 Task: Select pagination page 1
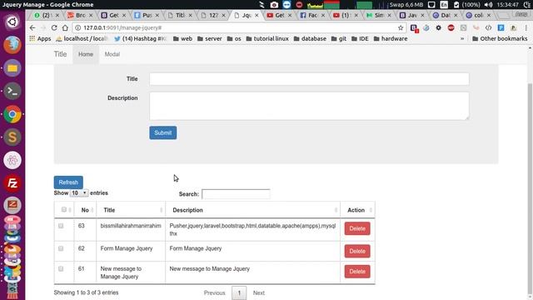click(239, 292)
